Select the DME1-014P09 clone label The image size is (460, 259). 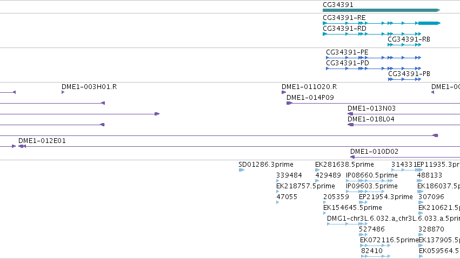tap(310, 98)
